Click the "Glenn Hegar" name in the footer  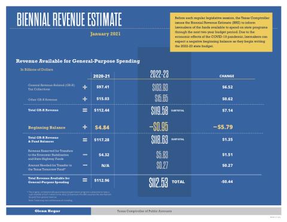[x=47, y=211]
